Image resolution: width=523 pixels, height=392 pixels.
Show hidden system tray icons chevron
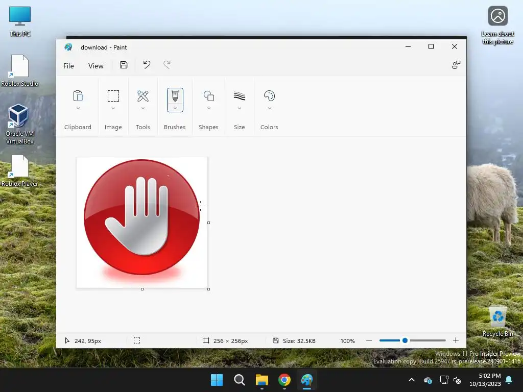pyautogui.click(x=412, y=380)
